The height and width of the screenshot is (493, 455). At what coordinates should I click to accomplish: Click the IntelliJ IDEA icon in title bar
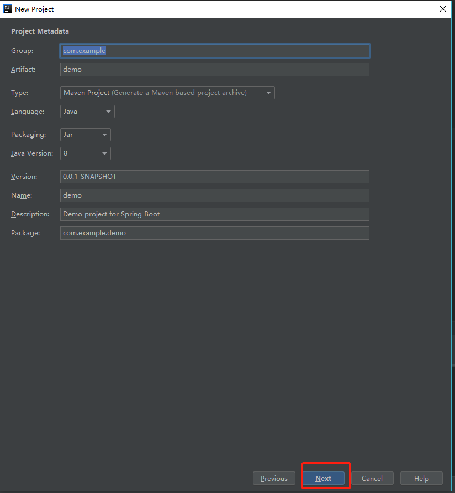pyautogui.click(x=8, y=9)
